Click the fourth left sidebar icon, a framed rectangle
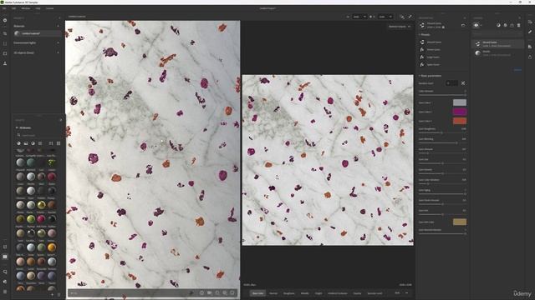This screenshot has height=300, width=535. 5,53
